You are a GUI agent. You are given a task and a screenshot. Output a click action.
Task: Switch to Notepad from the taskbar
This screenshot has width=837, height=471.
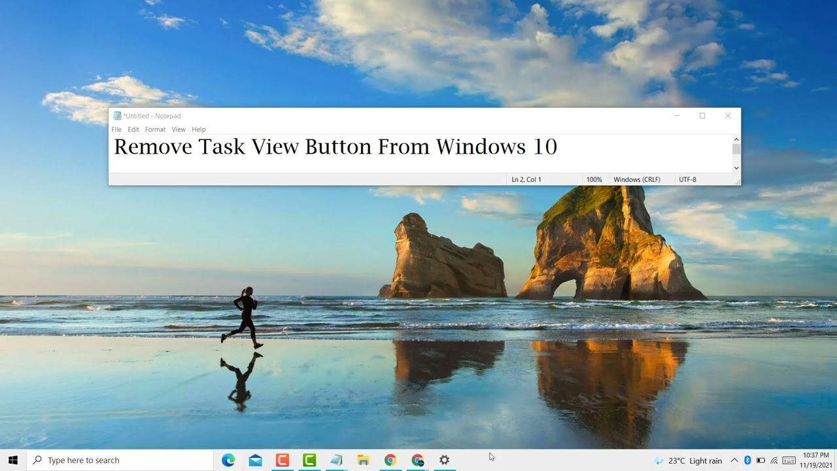click(336, 460)
